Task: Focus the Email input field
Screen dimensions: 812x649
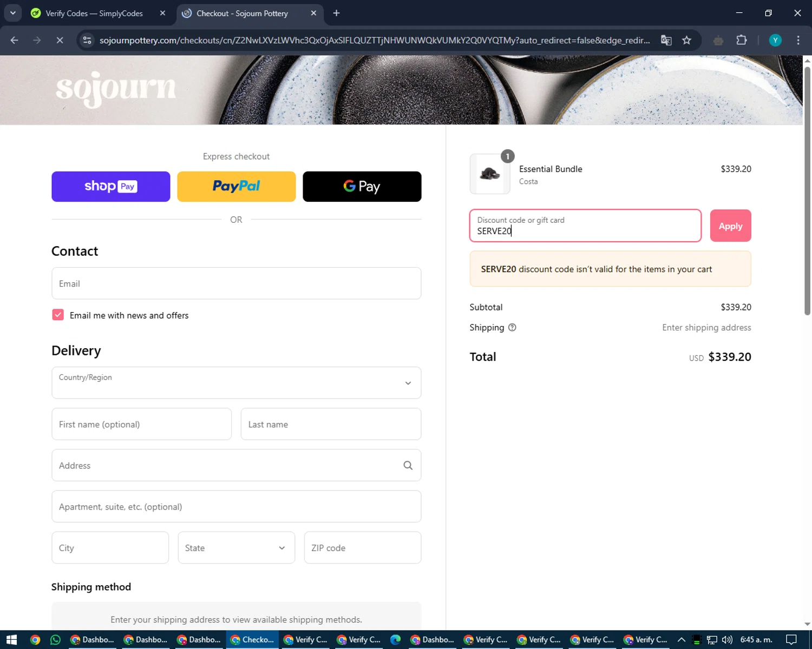Action: tap(237, 283)
